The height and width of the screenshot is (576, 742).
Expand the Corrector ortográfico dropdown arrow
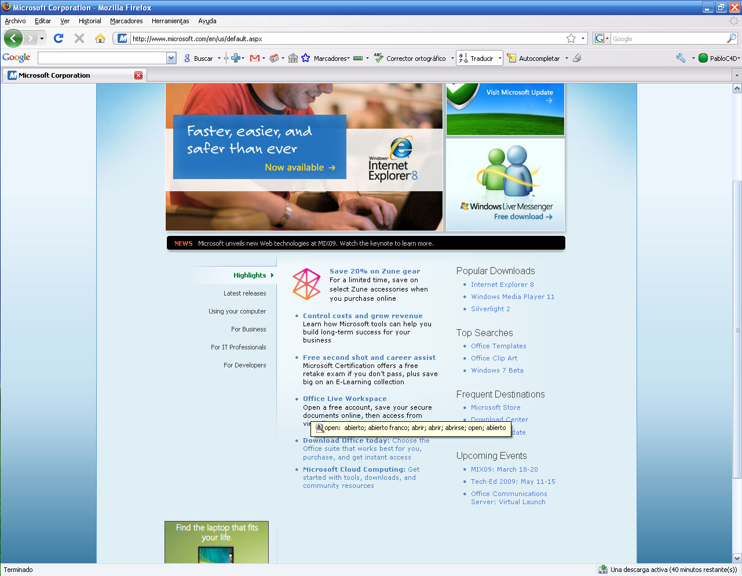pyautogui.click(x=452, y=58)
